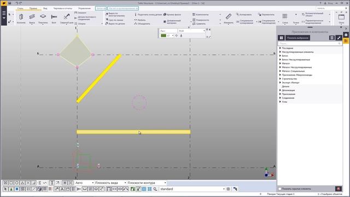Toggle the highlighted blue select parts switch

[x=17, y=189]
